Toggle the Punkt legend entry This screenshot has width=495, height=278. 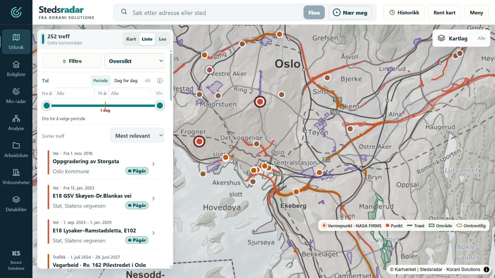click(x=394, y=225)
